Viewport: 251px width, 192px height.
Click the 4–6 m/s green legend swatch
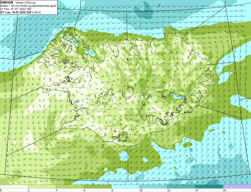coord(70,186)
